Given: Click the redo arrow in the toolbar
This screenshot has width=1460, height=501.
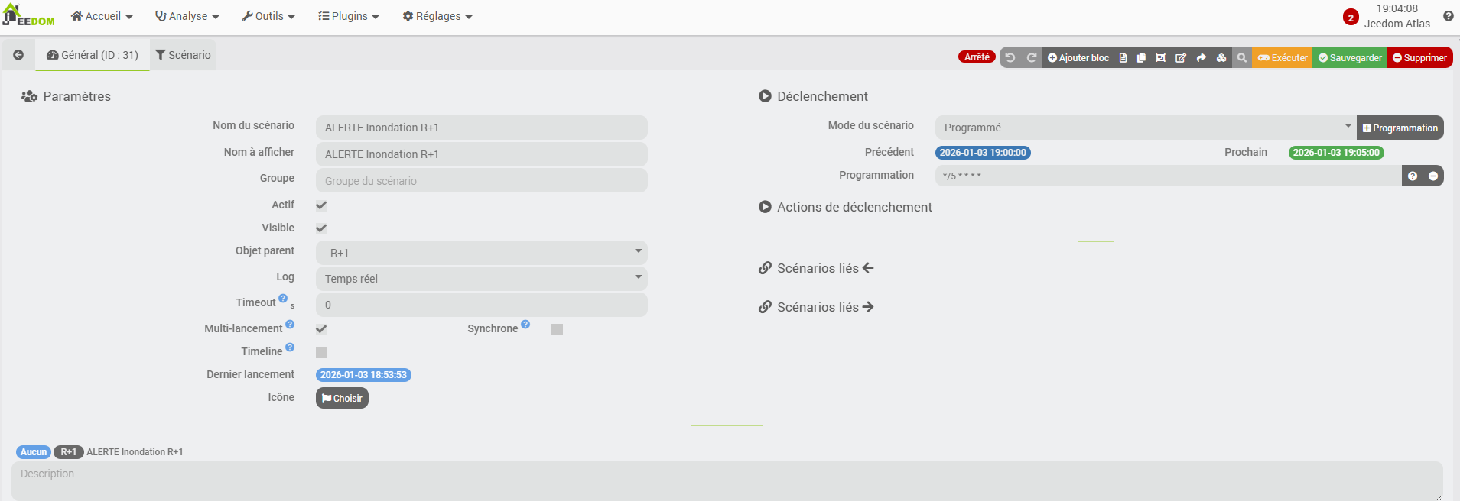Looking at the screenshot, I should (1031, 58).
